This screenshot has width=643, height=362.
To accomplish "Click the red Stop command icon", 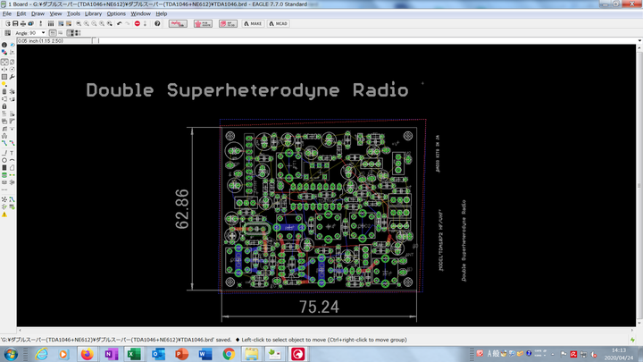I will coord(137,23).
